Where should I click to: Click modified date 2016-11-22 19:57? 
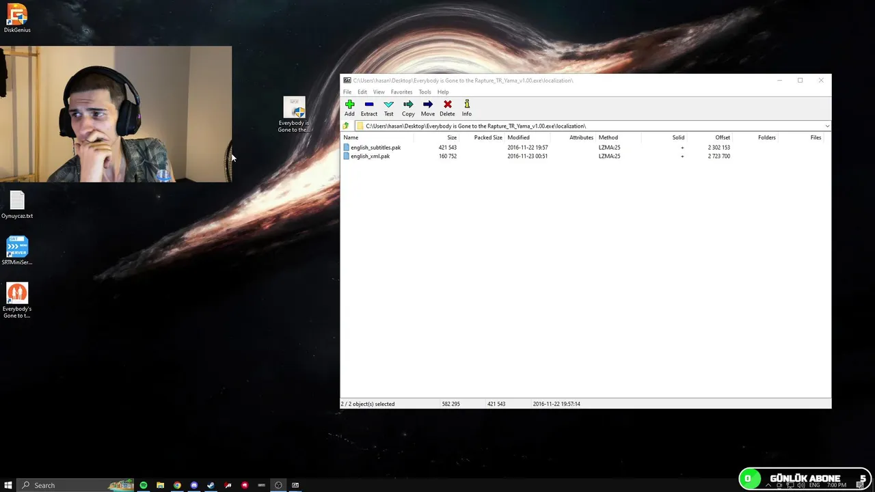[x=527, y=148]
